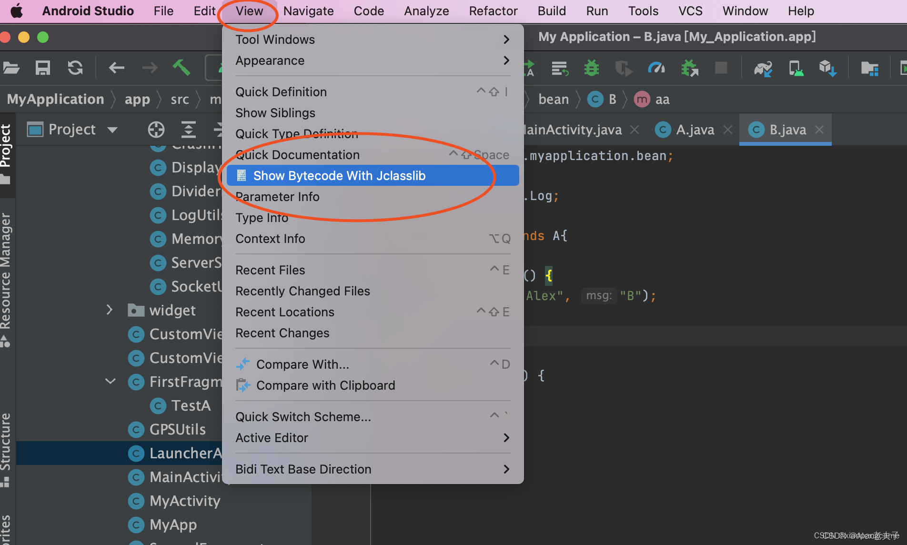The image size is (907, 545).
Task: Select MyActivity in project tree
Action: (174, 501)
